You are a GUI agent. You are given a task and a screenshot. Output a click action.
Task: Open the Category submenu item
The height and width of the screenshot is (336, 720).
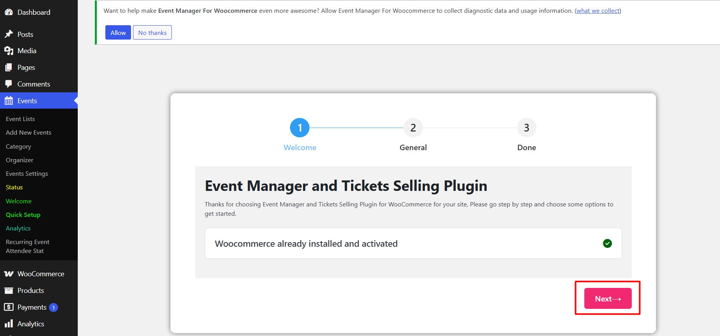tap(18, 146)
